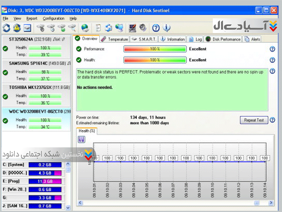The width and height of the screenshot is (282, 212).
Task: Click the help icon next to Repeat Test
Action: (272, 120)
